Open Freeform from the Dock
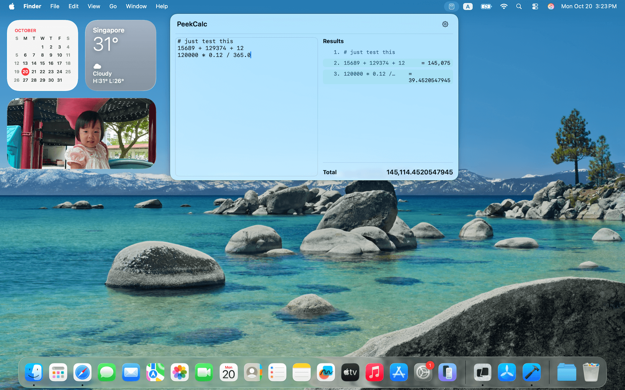The width and height of the screenshot is (625, 390). [326, 372]
